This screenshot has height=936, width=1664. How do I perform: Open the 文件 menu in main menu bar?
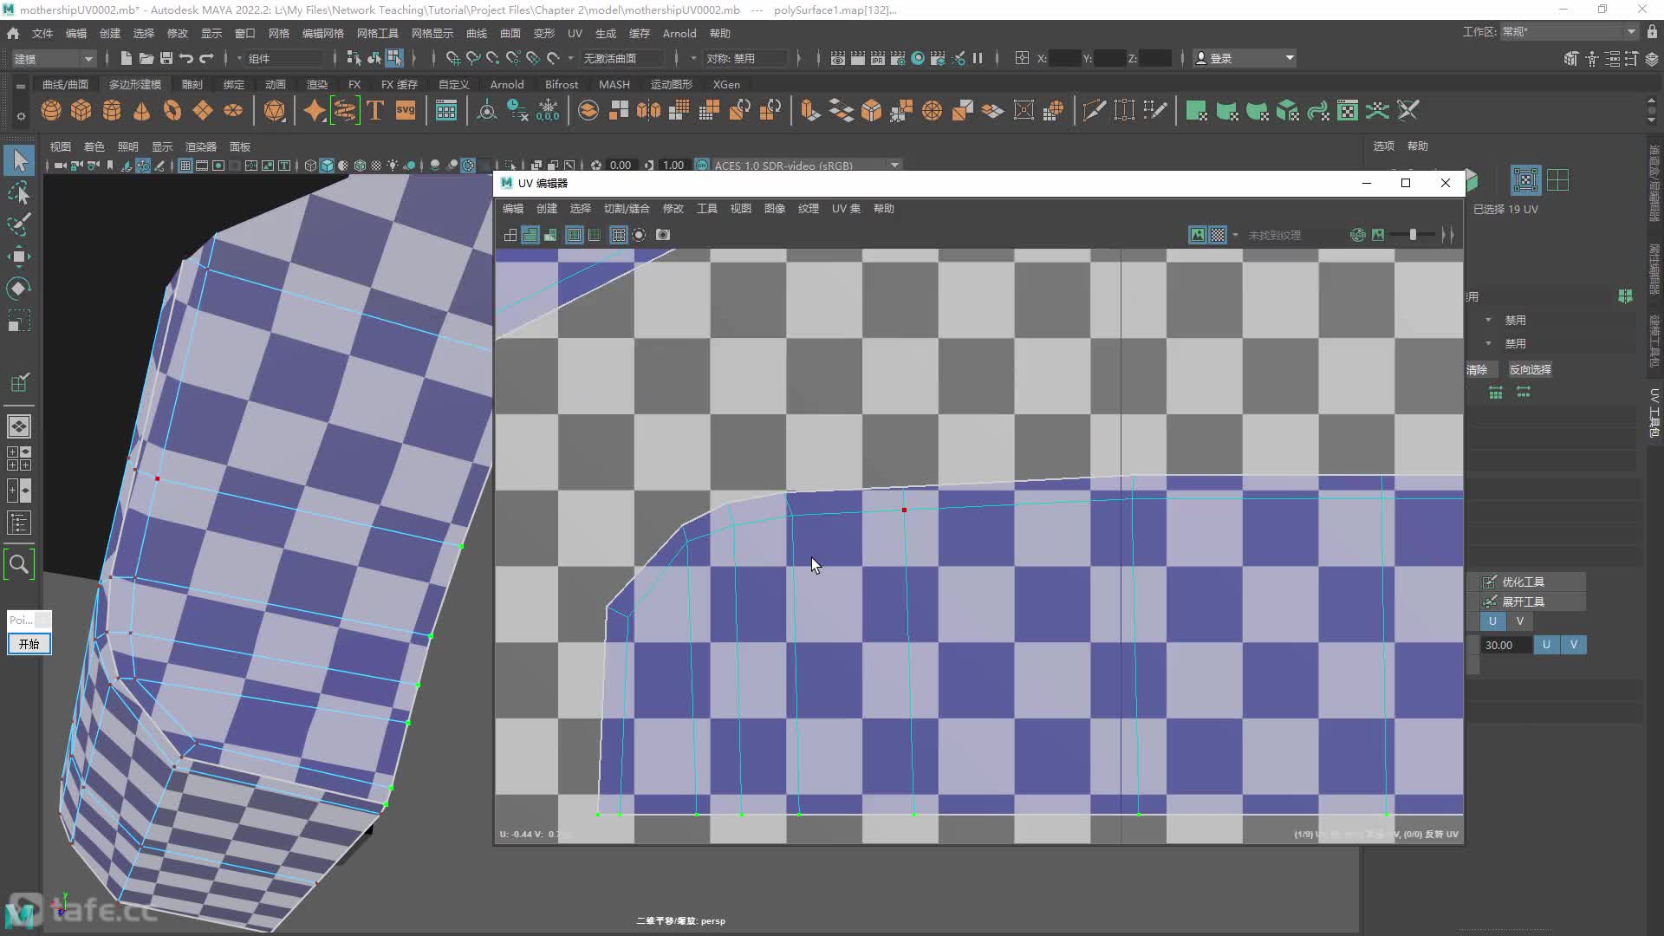click(x=42, y=33)
